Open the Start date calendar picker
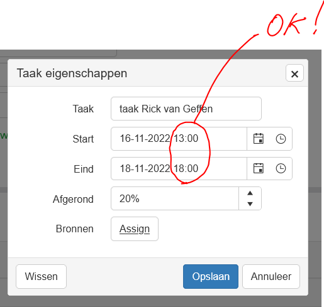324x307 pixels. click(x=259, y=139)
